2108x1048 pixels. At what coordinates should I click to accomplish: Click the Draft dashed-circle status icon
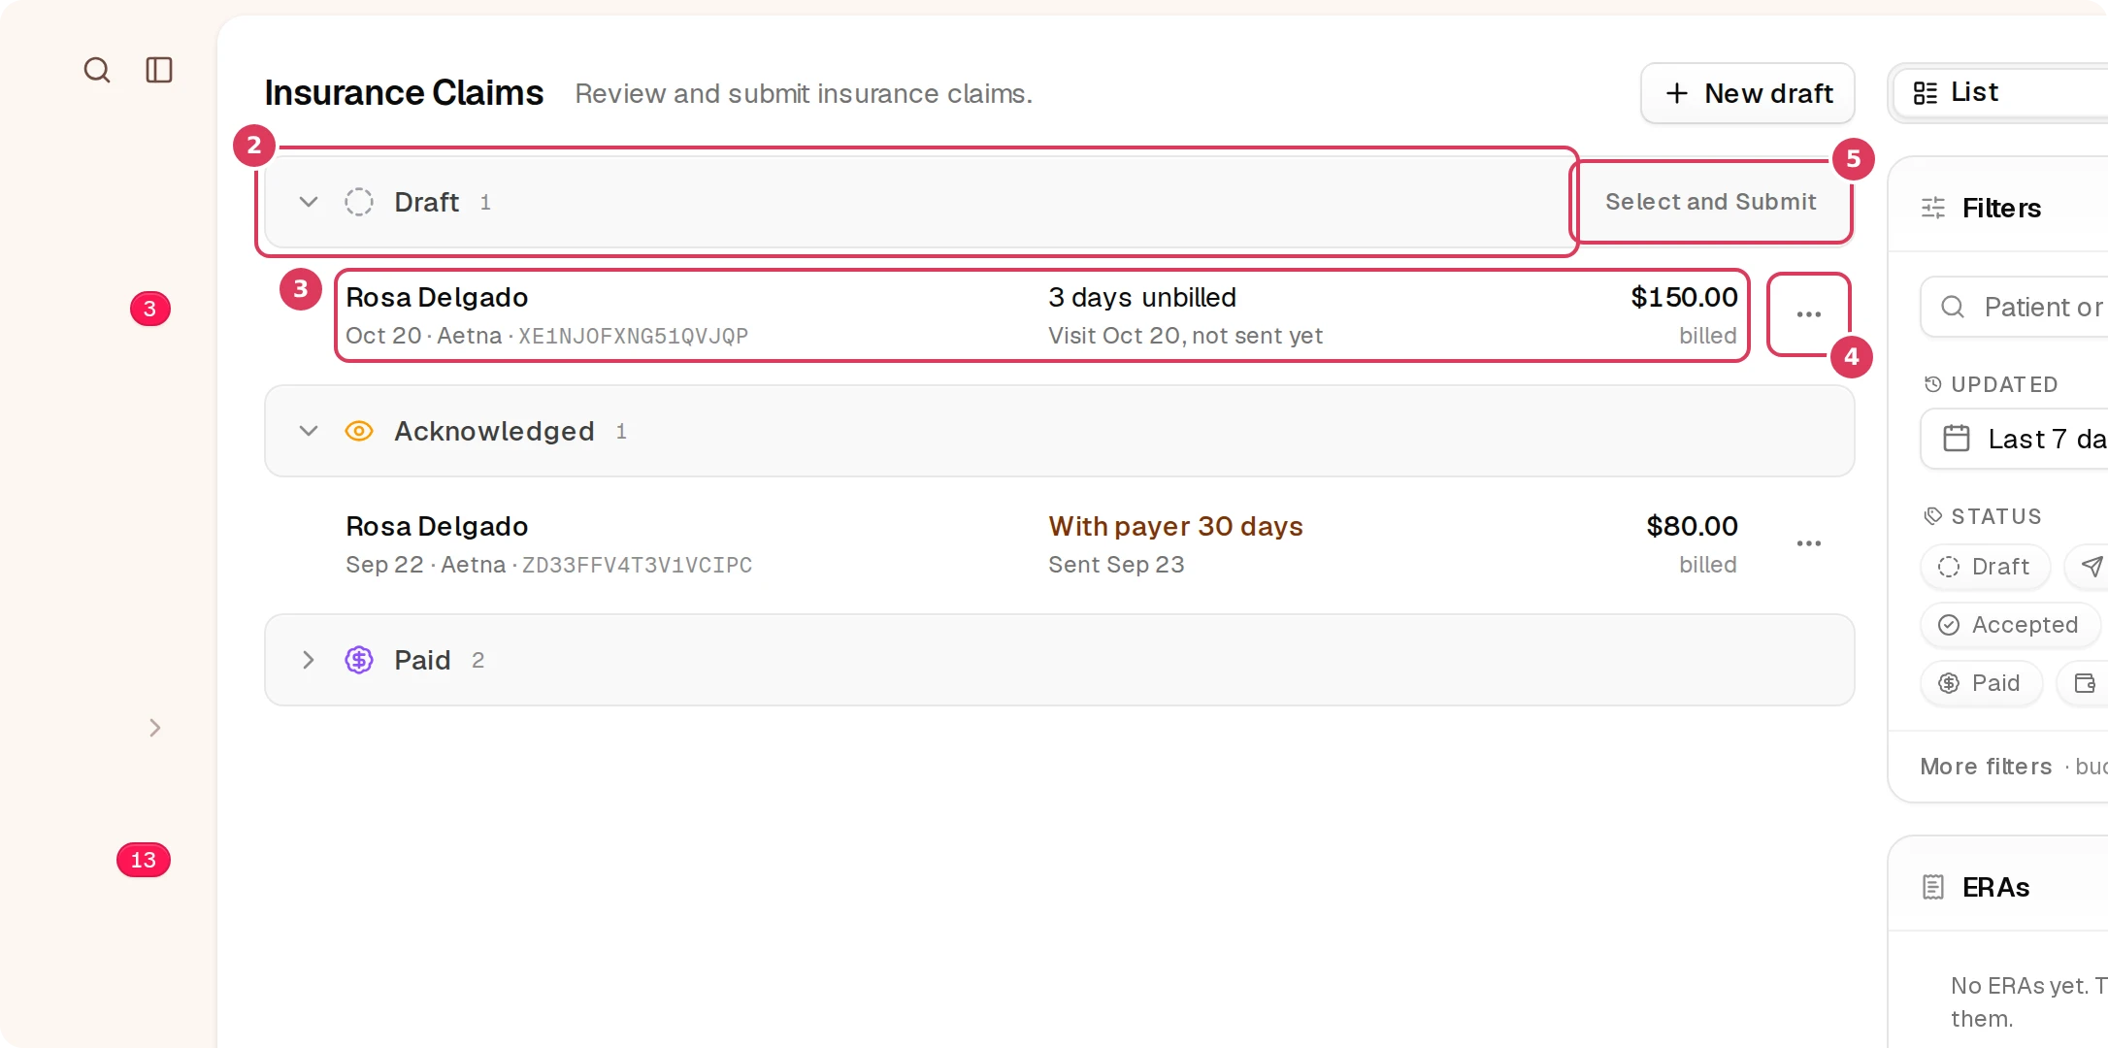click(x=359, y=202)
